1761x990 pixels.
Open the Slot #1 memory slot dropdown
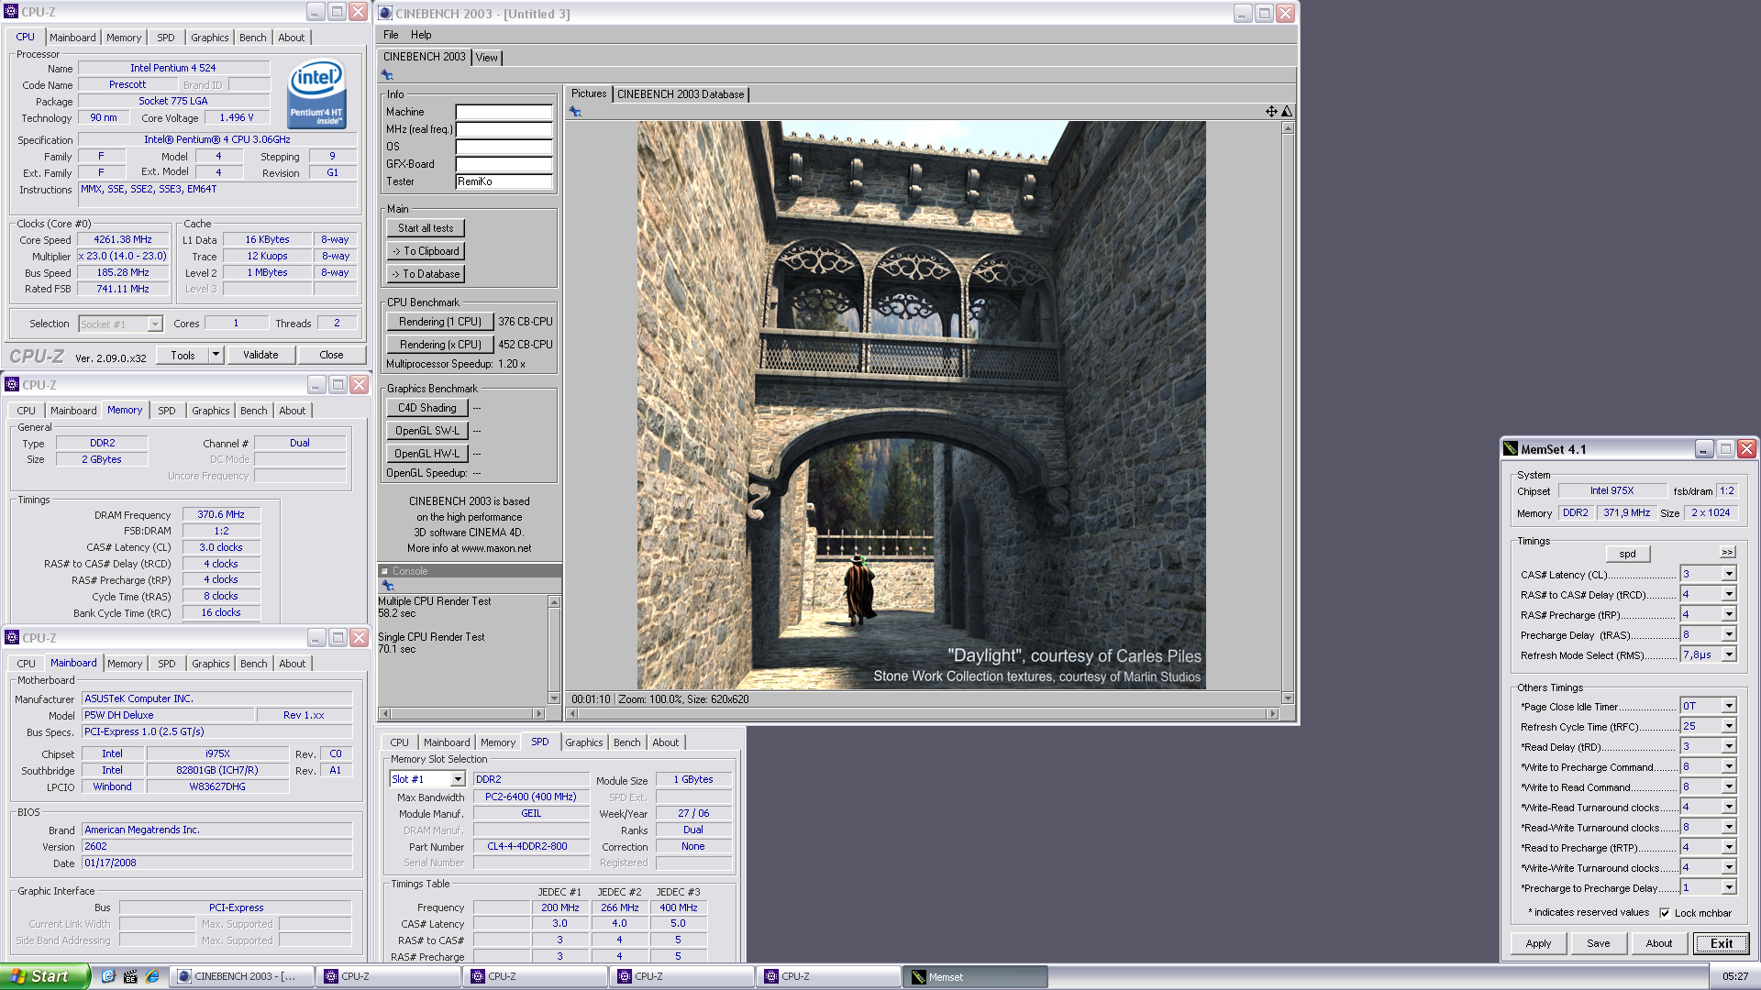457,779
